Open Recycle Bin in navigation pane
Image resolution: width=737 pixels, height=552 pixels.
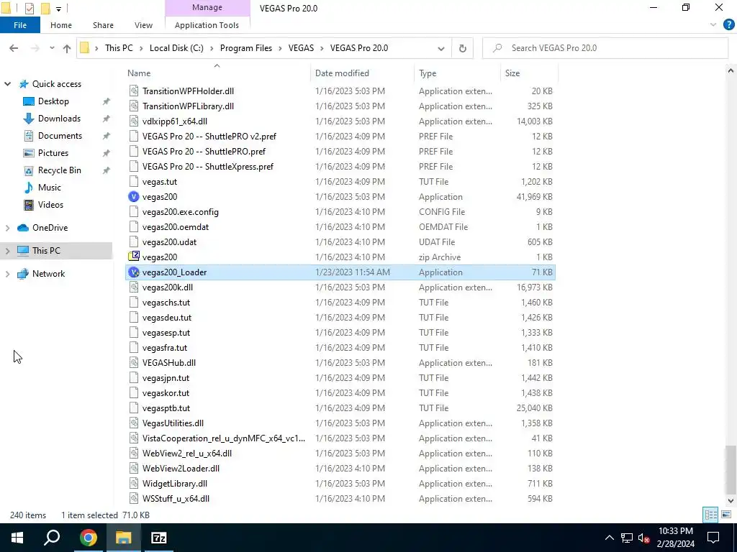(59, 170)
